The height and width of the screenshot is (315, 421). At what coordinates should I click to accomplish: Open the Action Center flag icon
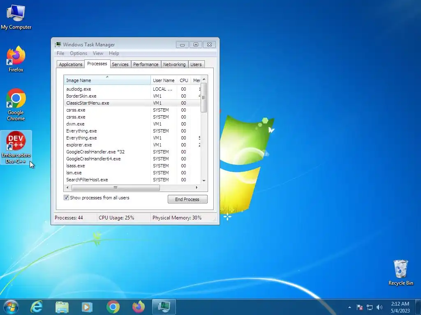point(360,307)
